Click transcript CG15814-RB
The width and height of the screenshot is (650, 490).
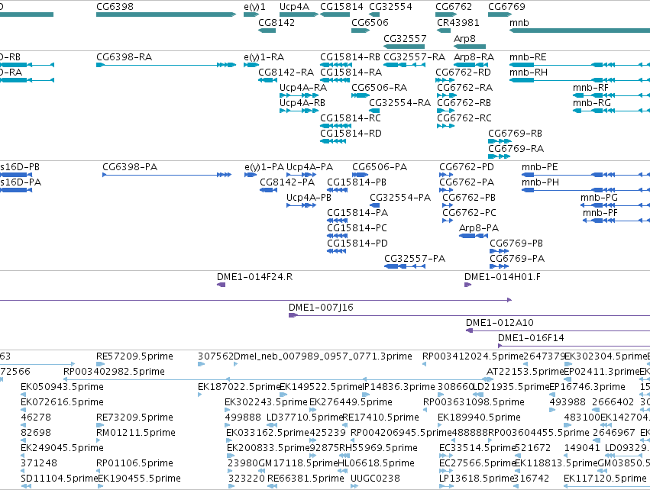click(x=335, y=65)
